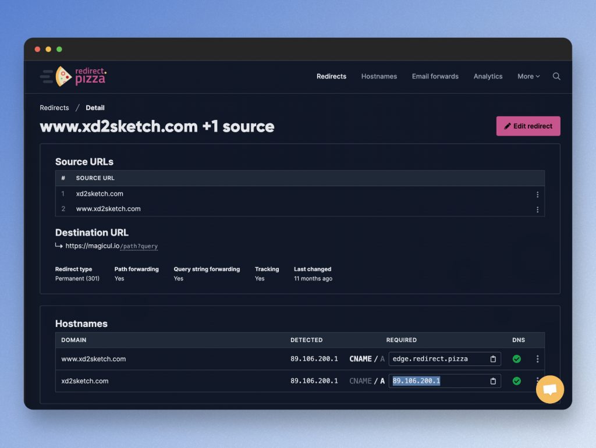Click the destination arrow icon

coord(59,246)
